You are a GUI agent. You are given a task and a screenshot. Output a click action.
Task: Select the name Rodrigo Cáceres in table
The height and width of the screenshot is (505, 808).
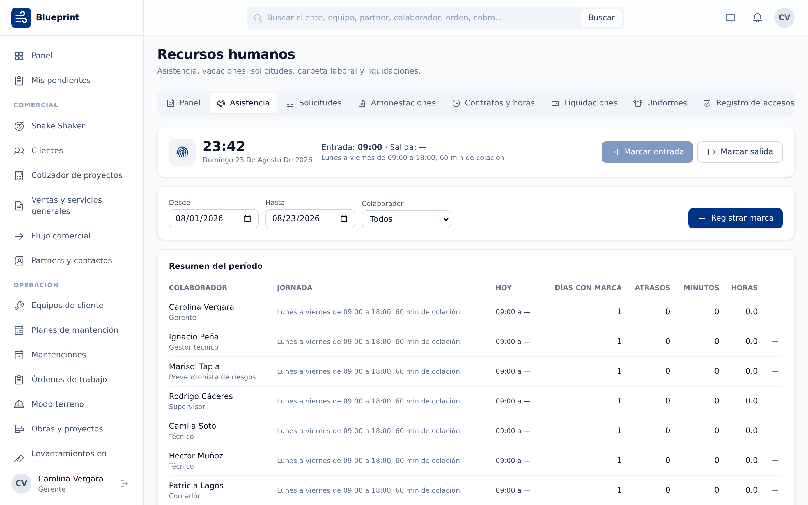point(201,396)
